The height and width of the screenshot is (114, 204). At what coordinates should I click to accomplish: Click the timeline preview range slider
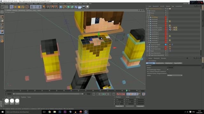[48, 94]
